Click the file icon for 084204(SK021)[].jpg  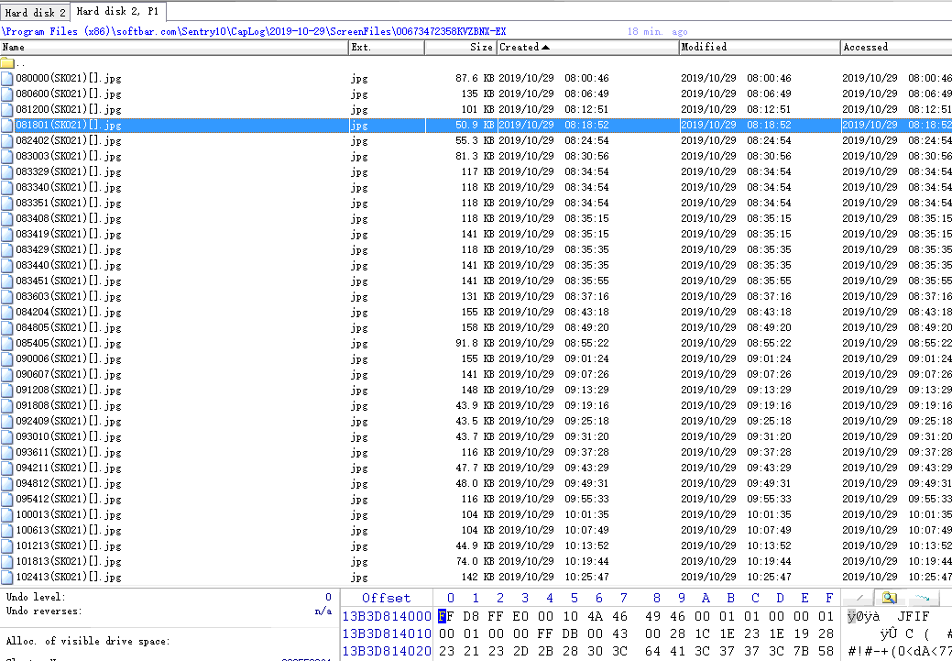pyautogui.click(x=6, y=313)
